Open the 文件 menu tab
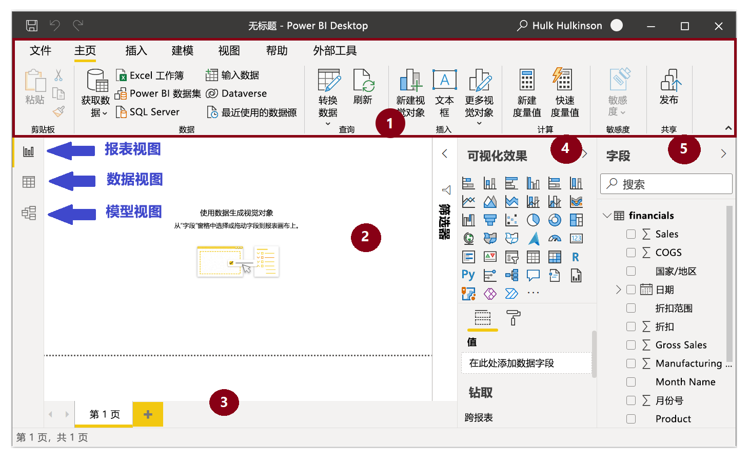The width and height of the screenshot is (749, 461). point(41,50)
